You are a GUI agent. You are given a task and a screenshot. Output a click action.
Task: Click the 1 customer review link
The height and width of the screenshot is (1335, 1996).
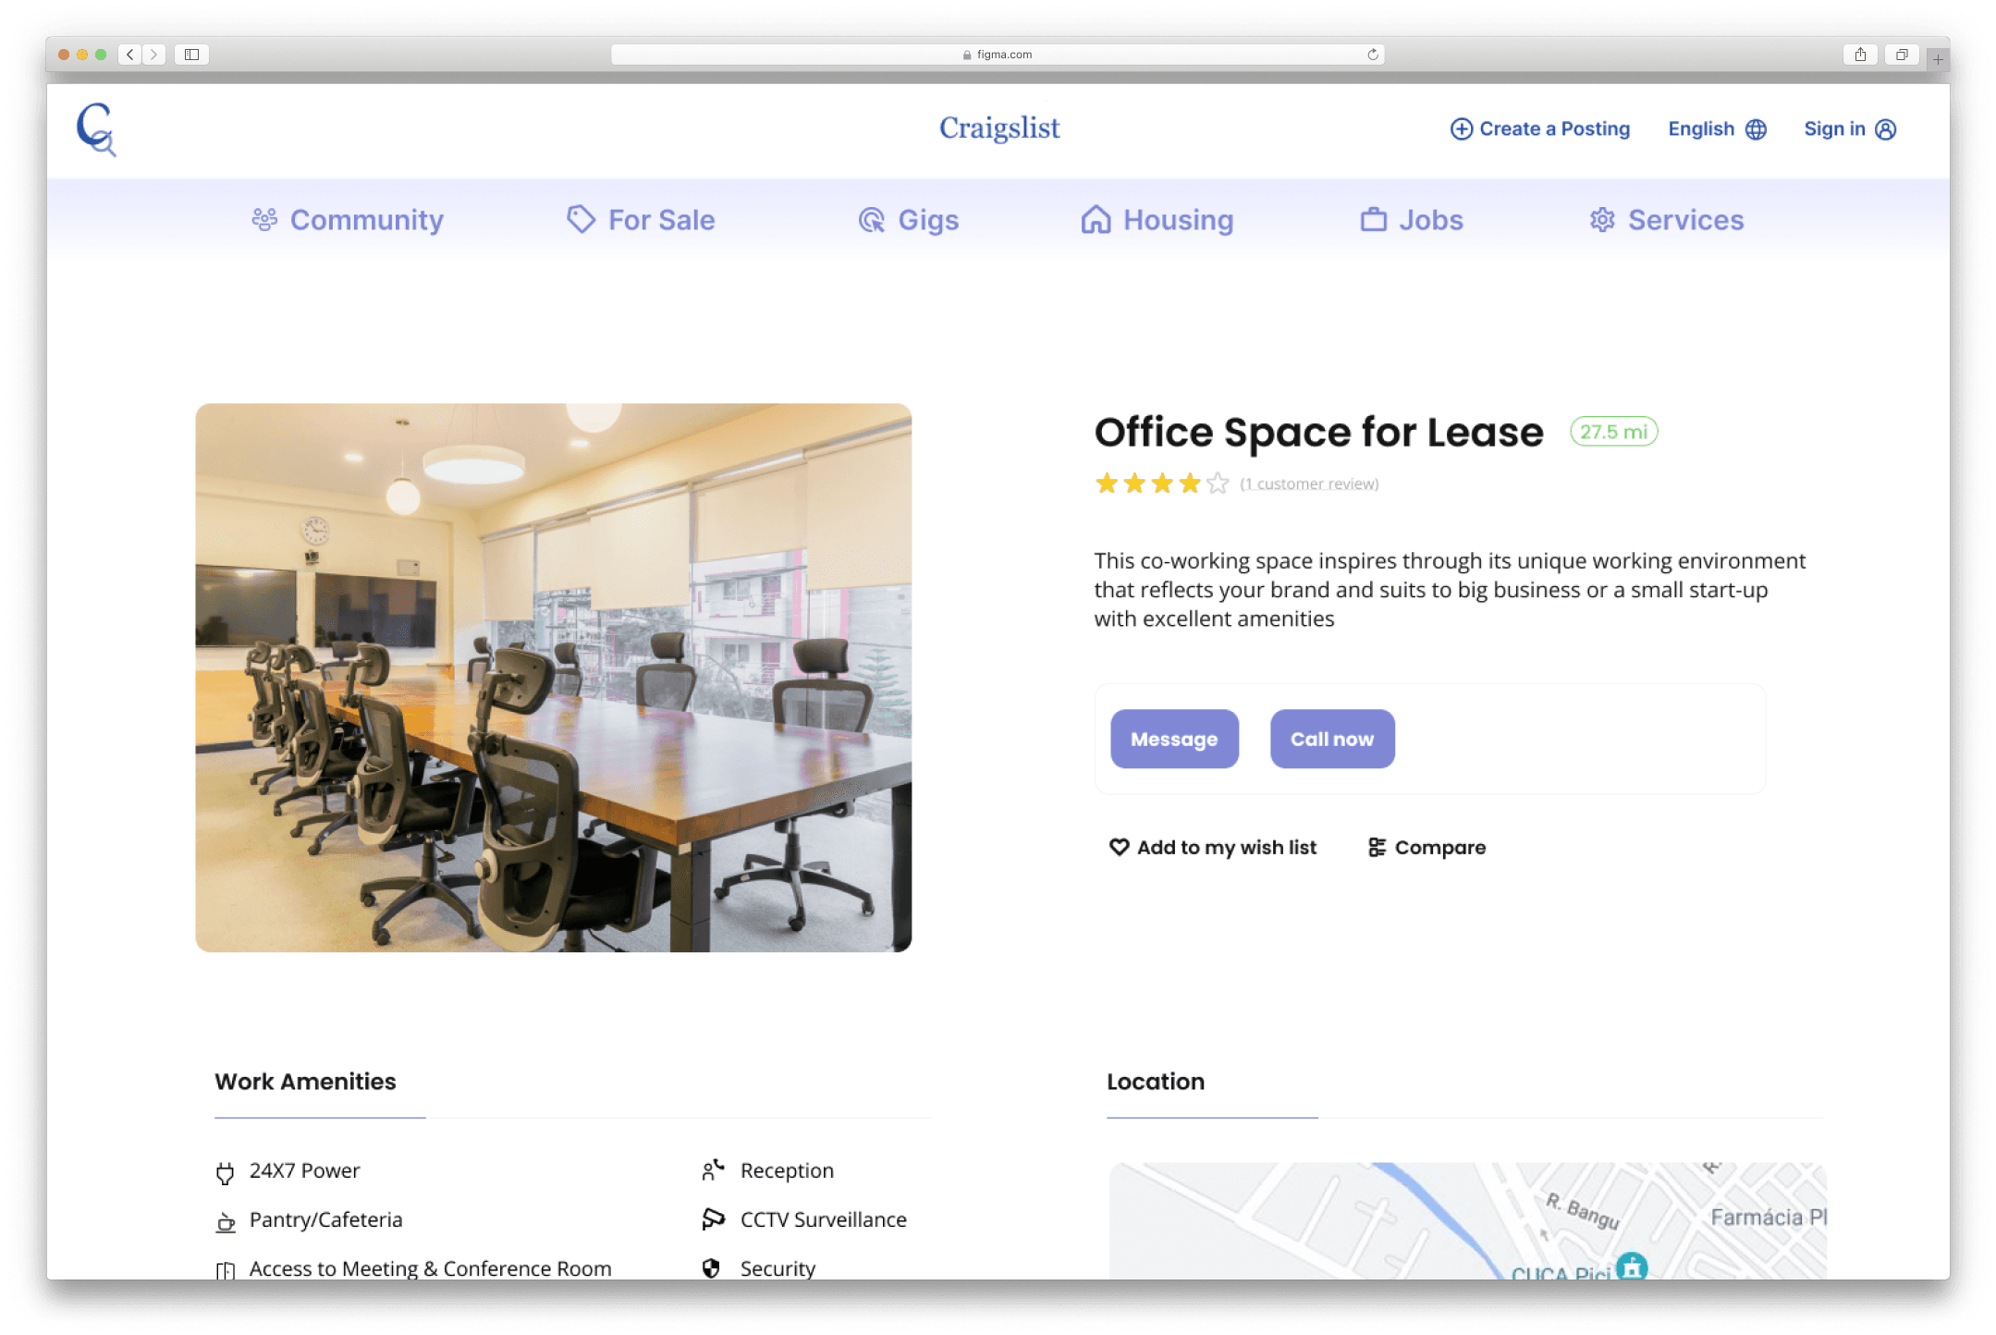[1309, 484]
